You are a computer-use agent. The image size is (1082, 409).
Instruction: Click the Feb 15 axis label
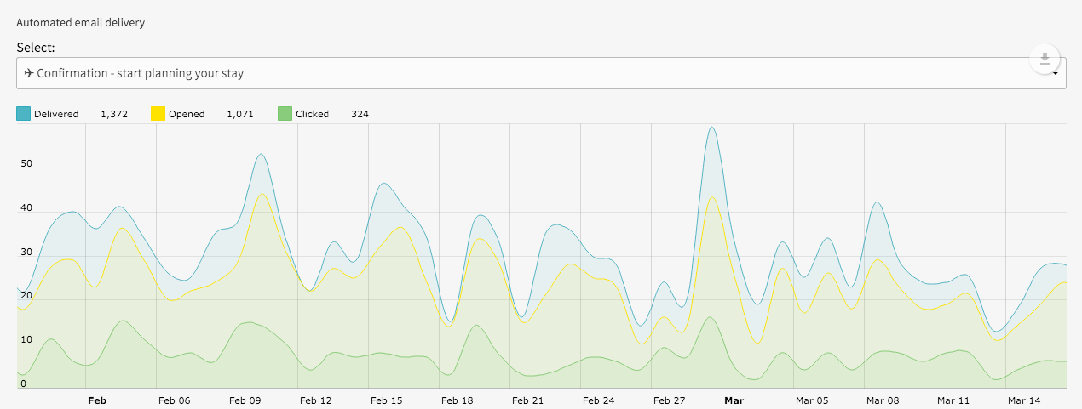[x=387, y=400]
